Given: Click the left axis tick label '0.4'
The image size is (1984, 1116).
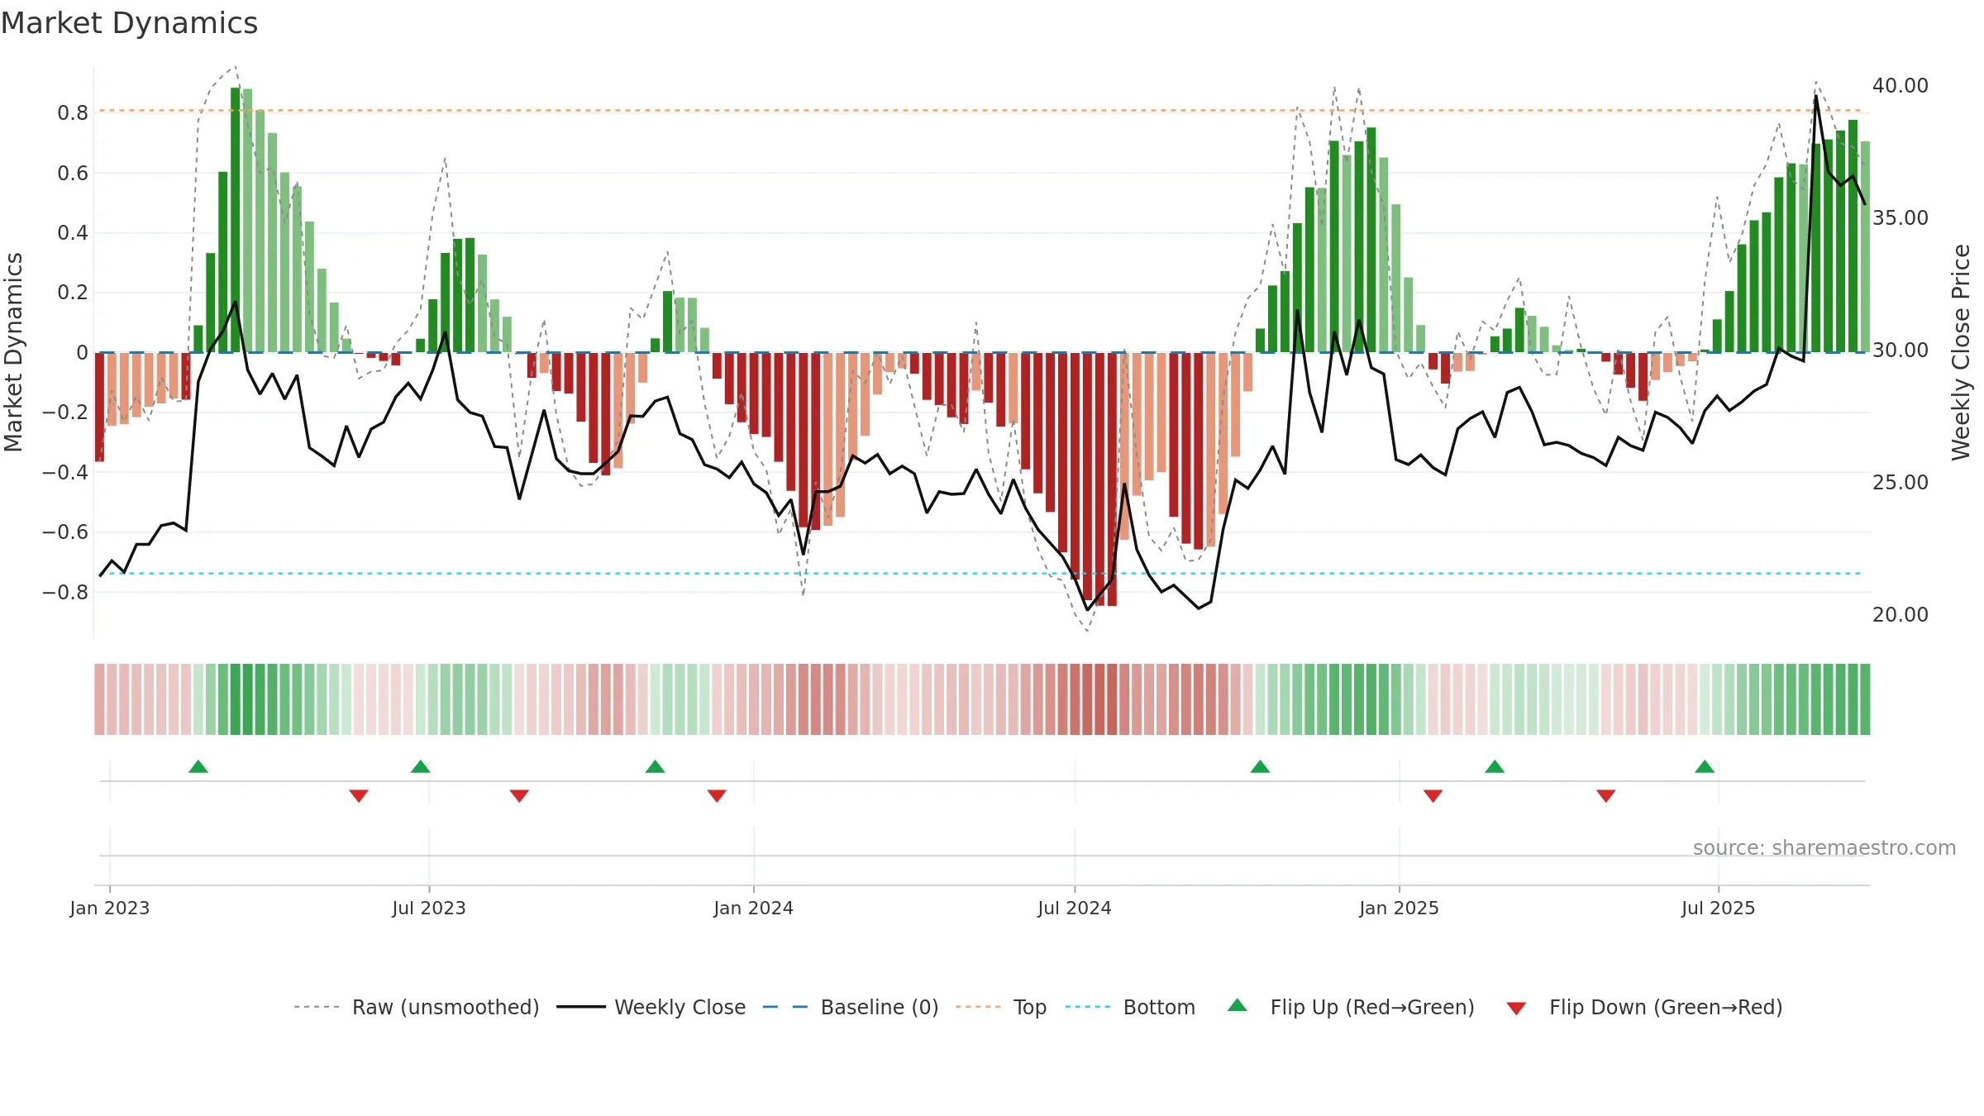Looking at the screenshot, I should [73, 233].
